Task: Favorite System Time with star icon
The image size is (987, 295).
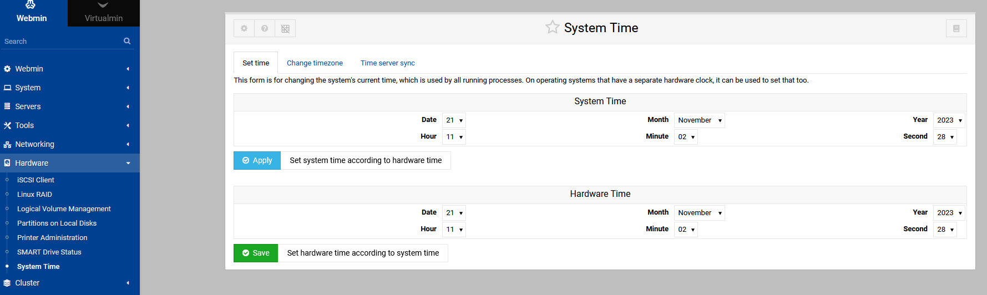Action: pos(552,27)
